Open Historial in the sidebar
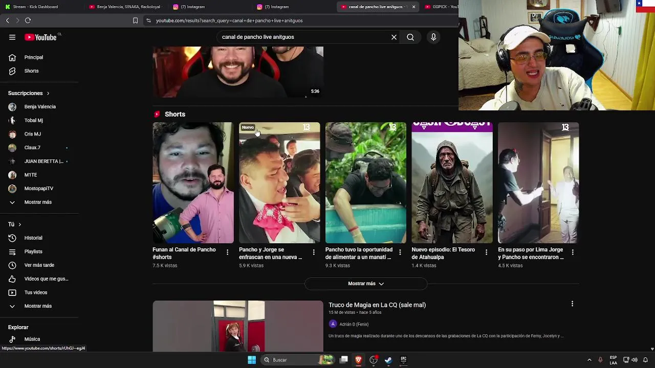This screenshot has width=655, height=368. pos(39,238)
